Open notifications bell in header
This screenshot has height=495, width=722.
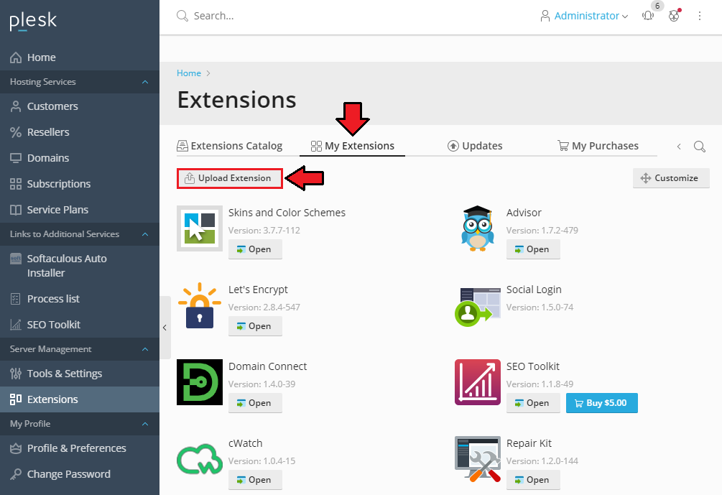point(648,16)
